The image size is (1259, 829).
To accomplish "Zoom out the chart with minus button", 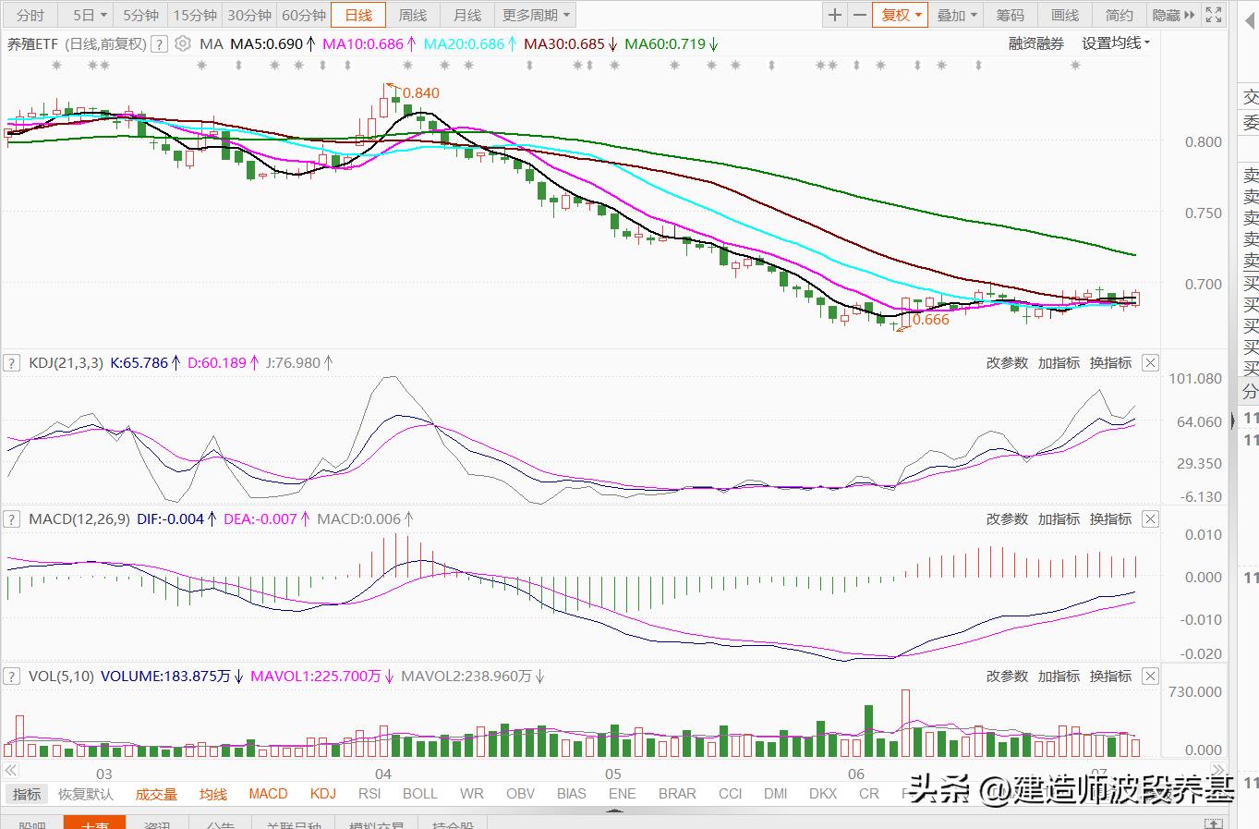I will point(859,15).
